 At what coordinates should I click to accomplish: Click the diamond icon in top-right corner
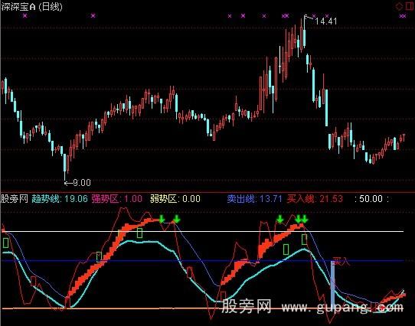pyautogui.click(x=399, y=6)
